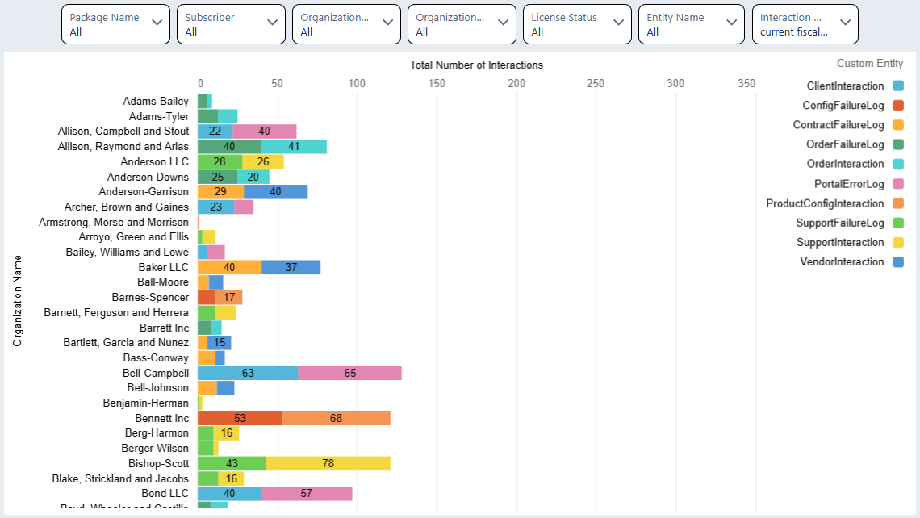
Task: Select the ProductConfigInteraction legend label
Action: pos(825,203)
